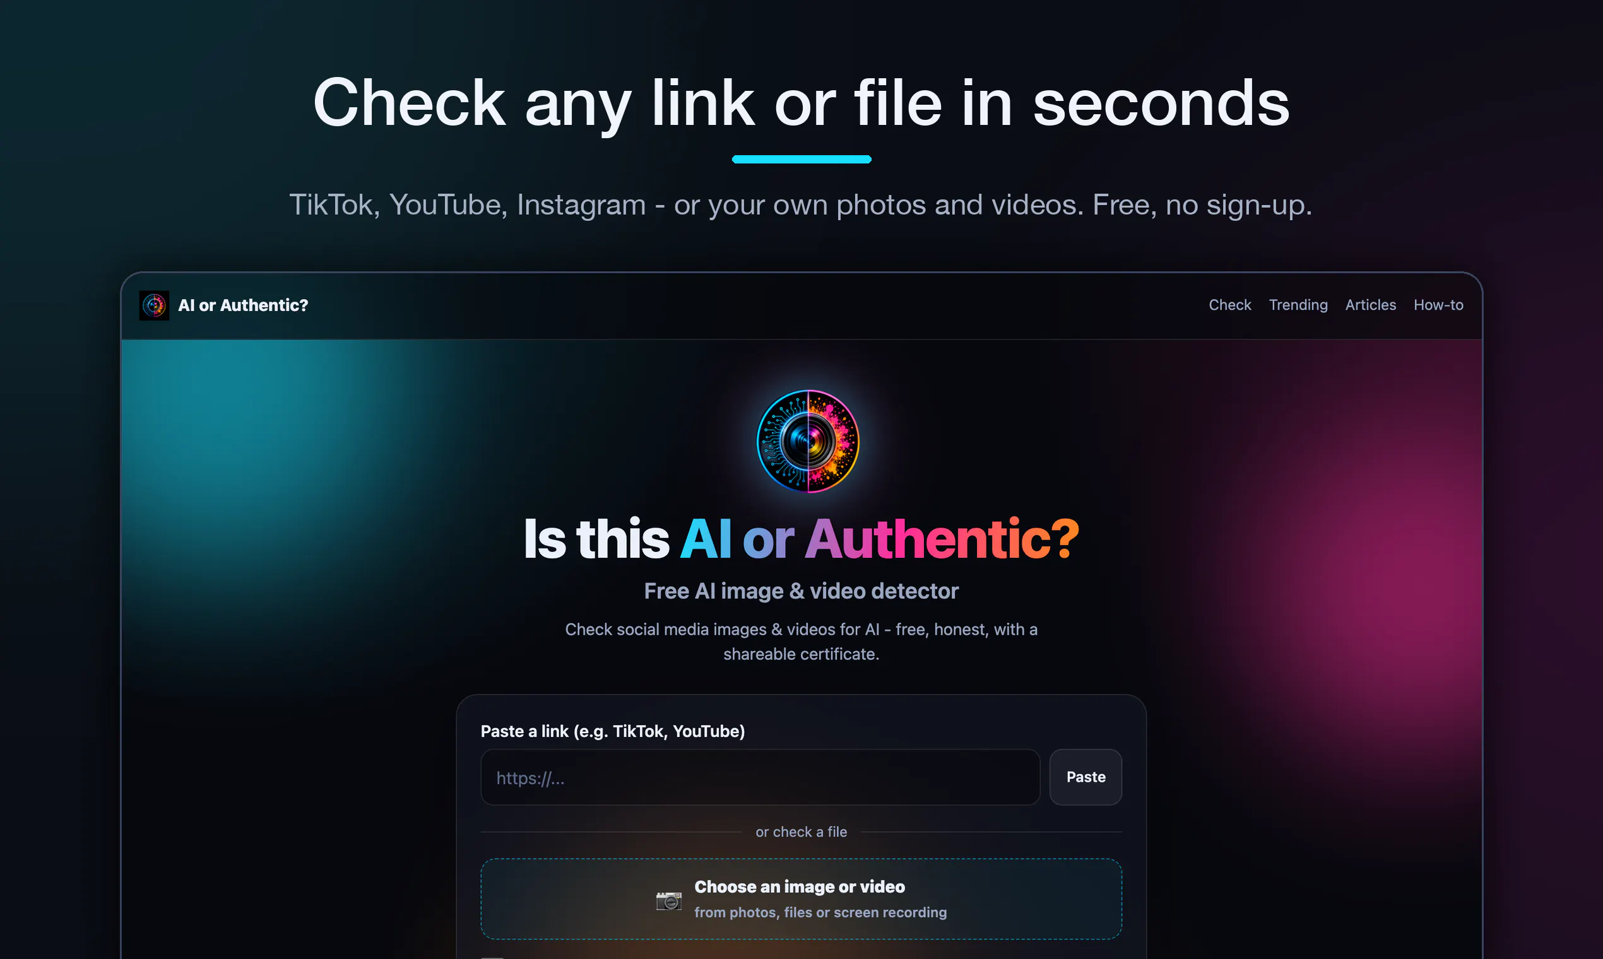This screenshot has width=1603, height=959.
Task: Click the 'or check a file' divider text
Action: 801,832
